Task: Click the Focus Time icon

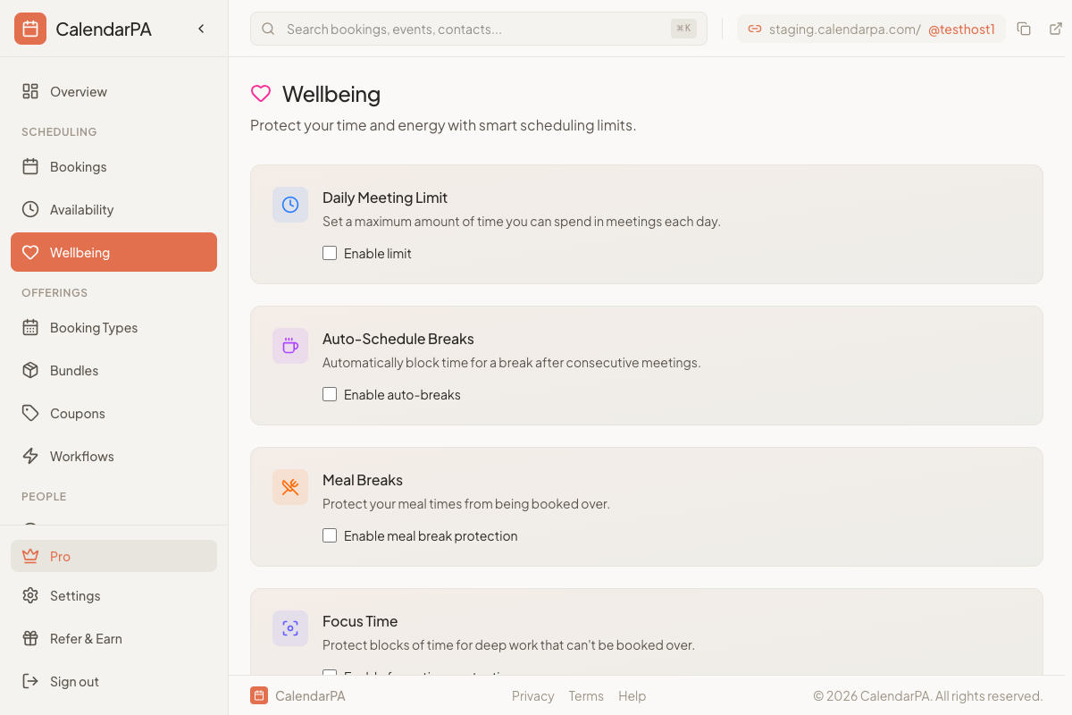Action: click(x=289, y=628)
